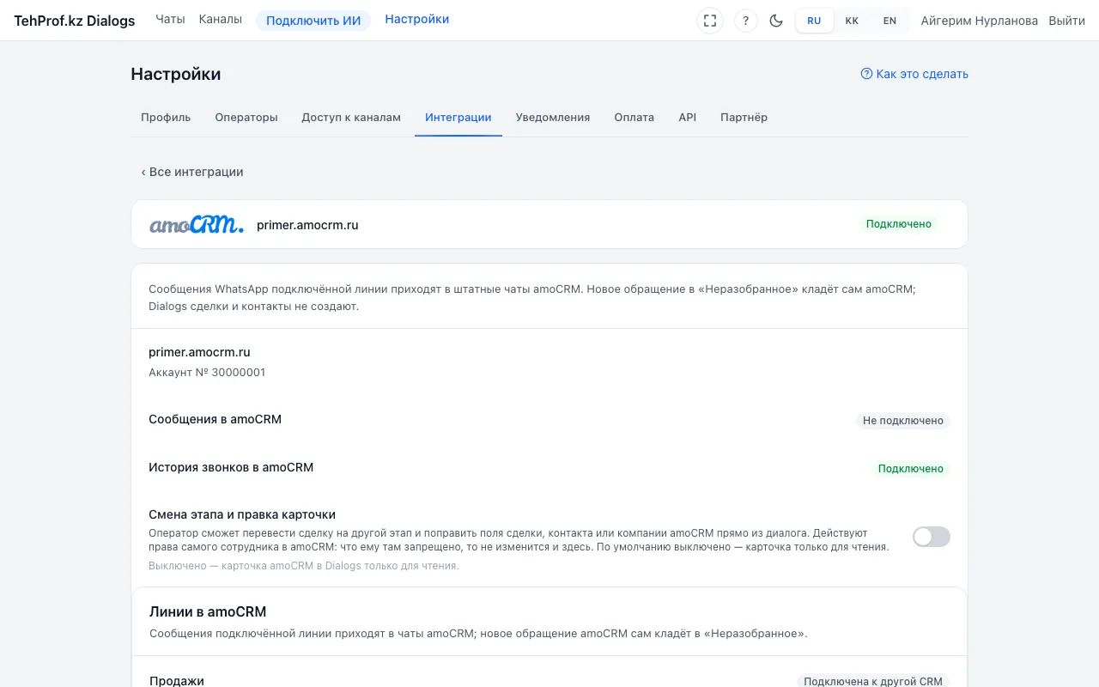Click Подключено status for История звонков
This screenshot has height=687, width=1099.
pyautogui.click(x=911, y=469)
